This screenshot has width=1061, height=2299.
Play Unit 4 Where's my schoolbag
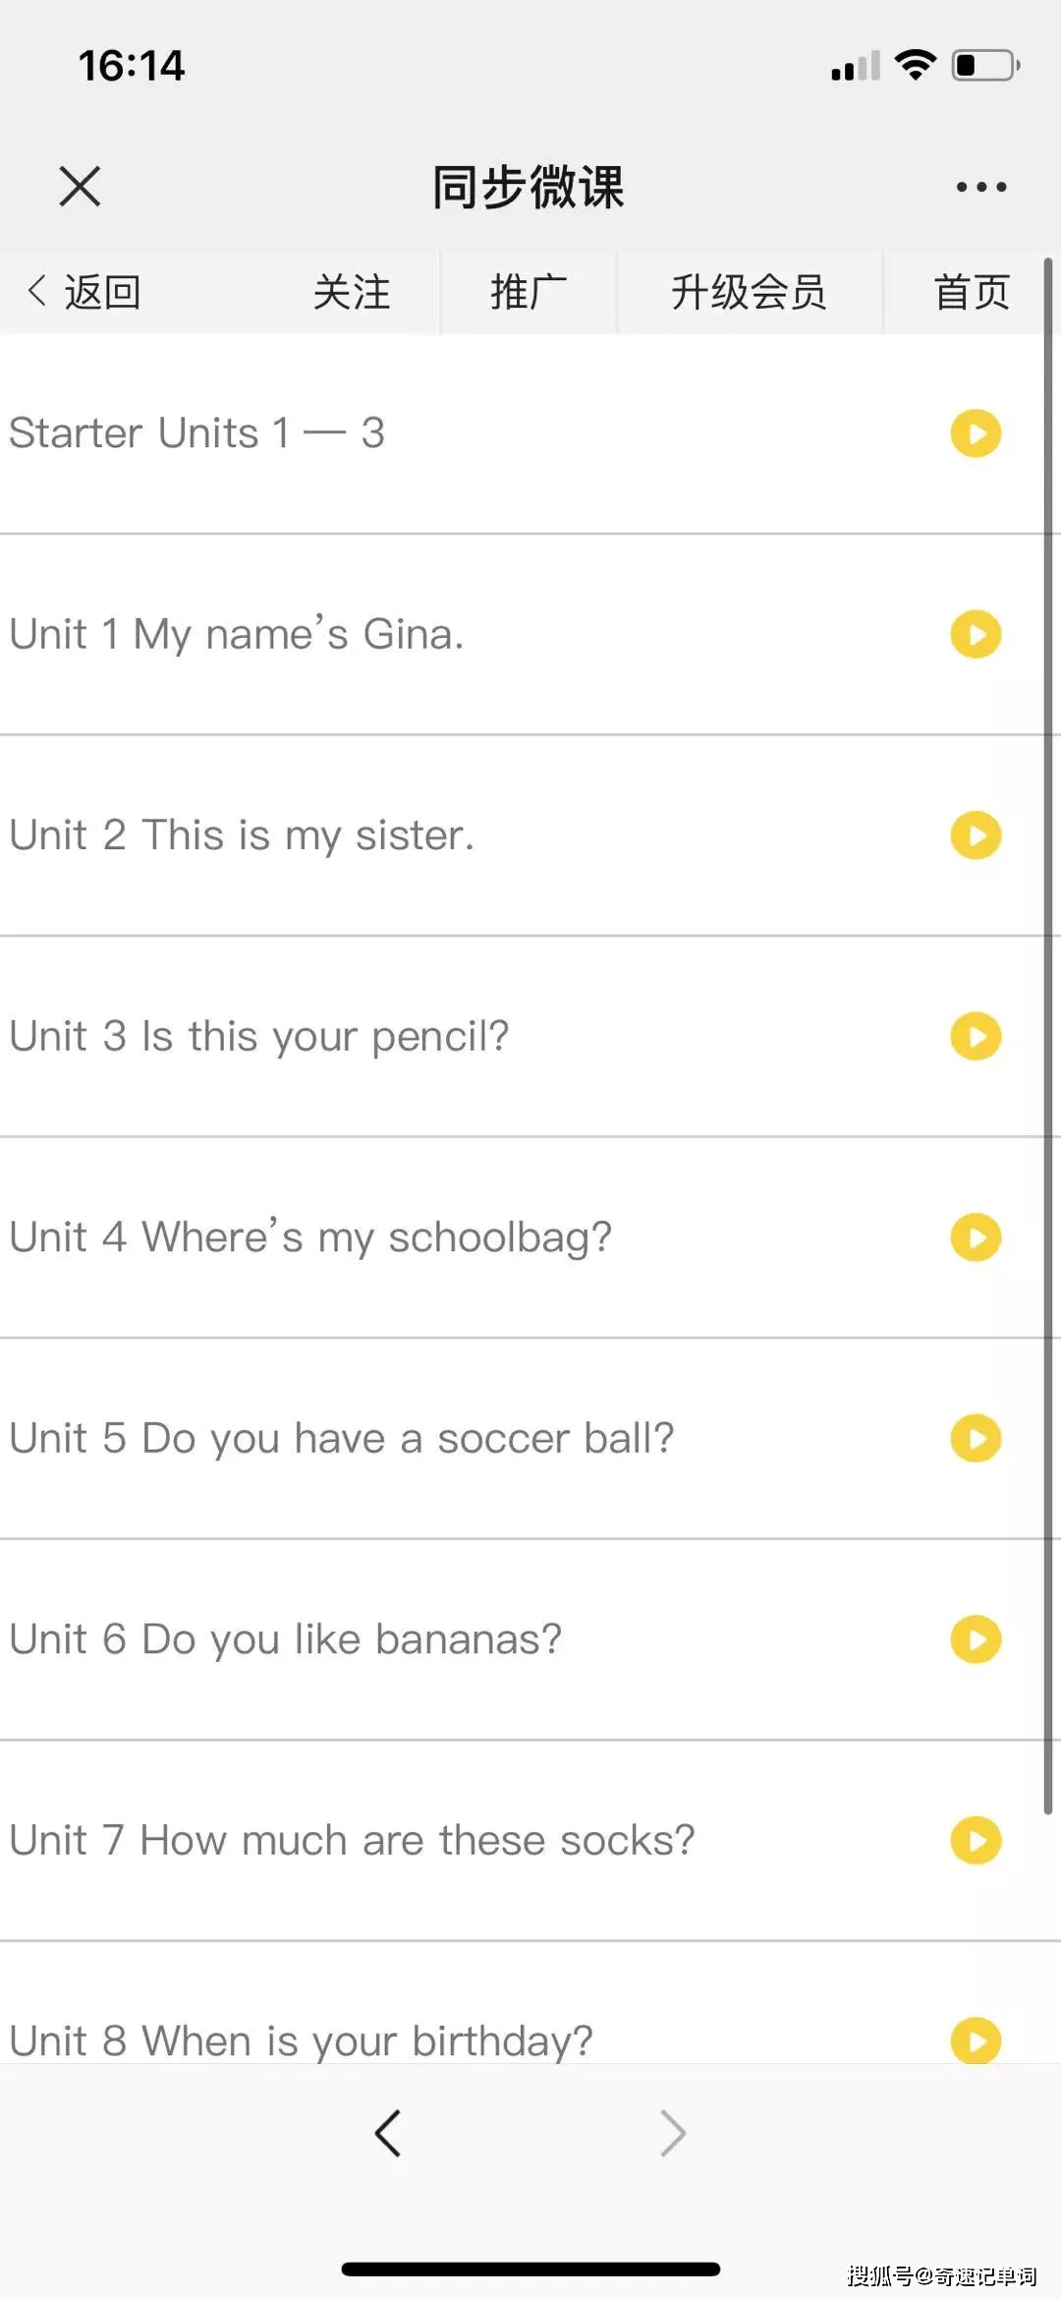point(976,1237)
